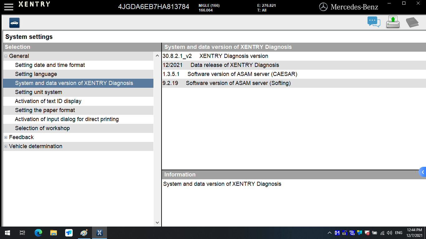The image size is (426, 239).
Task: Switch to XENTRY app in taskbar
Action: coord(99,233)
